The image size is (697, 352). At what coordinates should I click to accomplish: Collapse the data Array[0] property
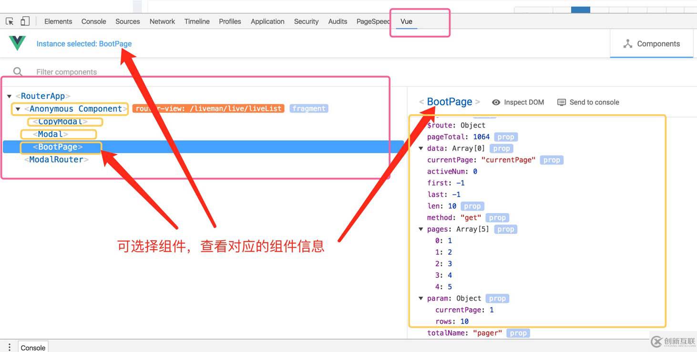point(421,148)
